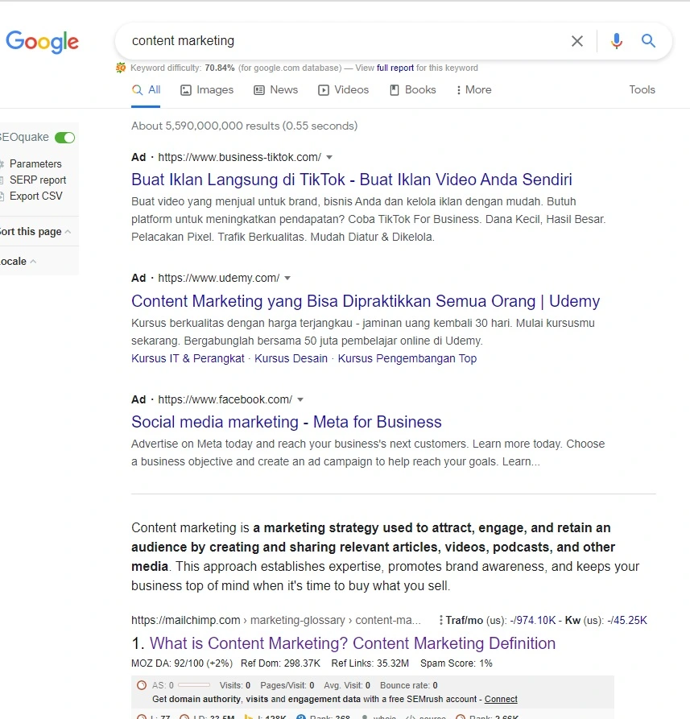Start voice search with microphone icon
This screenshot has height=719, width=690.
click(x=617, y=41)
